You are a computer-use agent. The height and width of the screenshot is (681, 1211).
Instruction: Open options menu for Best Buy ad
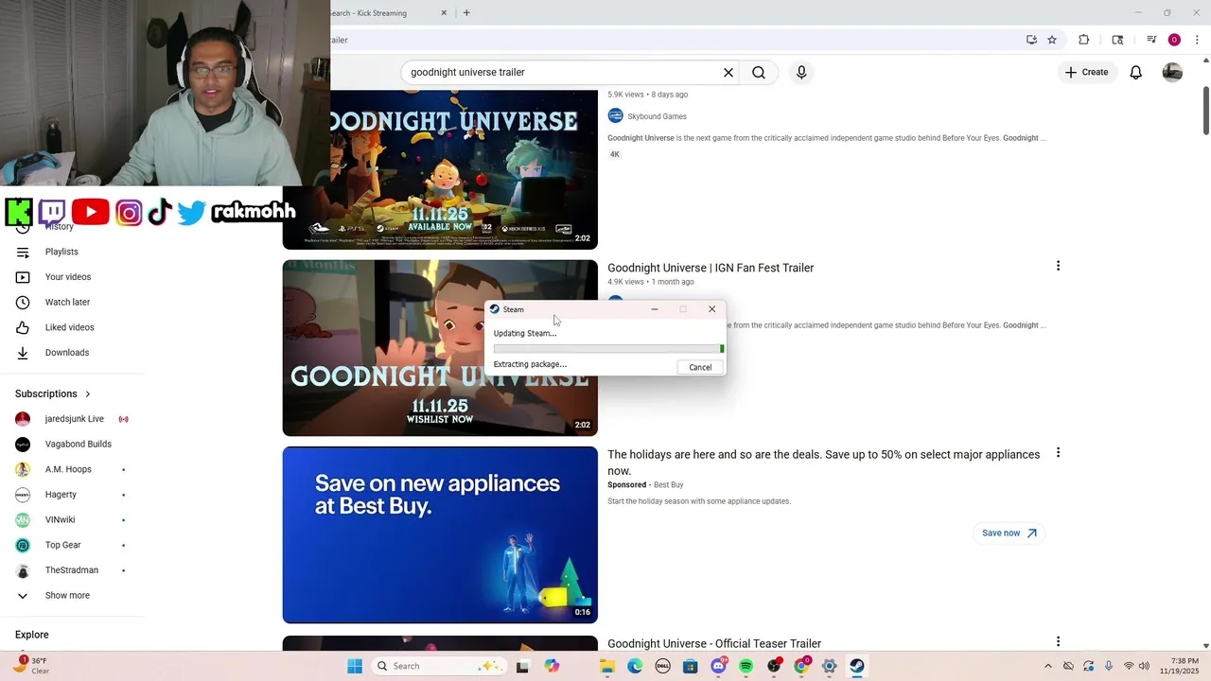pyautogui.click(x=1058, y=453)
